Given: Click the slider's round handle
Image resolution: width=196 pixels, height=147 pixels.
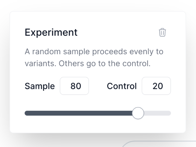Looking at the screenshot, I should click(x=138, y=113).
